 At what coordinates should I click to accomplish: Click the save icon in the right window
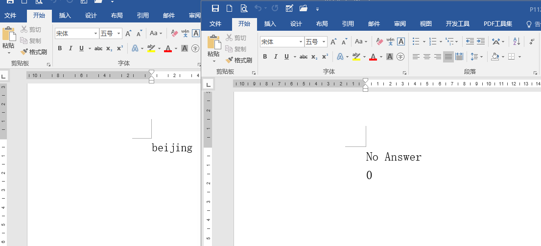pos(215,8)
